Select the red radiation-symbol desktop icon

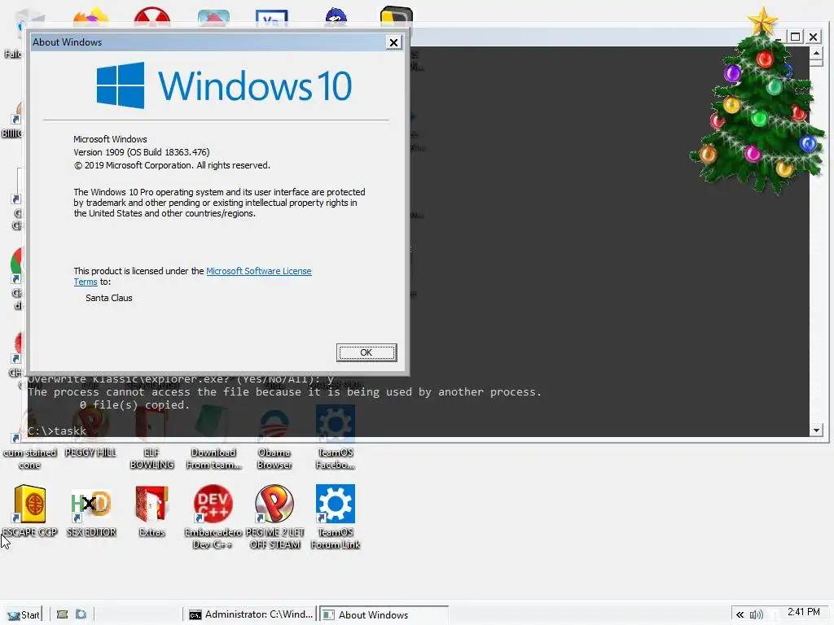[x=152, y=18]
